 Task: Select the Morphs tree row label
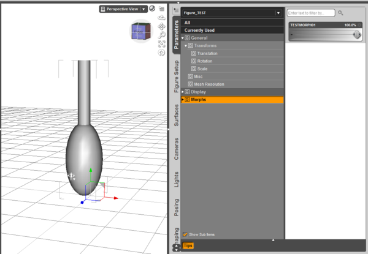click(198, 100)
